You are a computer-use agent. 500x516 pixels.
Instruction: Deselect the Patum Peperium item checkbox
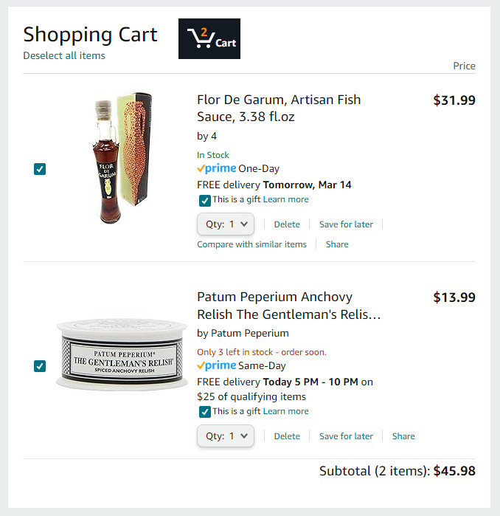(x=40, y=366)
